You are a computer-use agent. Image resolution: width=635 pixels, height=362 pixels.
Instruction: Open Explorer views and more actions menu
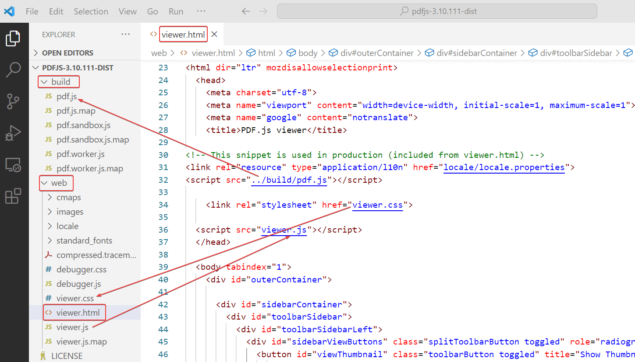click(126, 34)
